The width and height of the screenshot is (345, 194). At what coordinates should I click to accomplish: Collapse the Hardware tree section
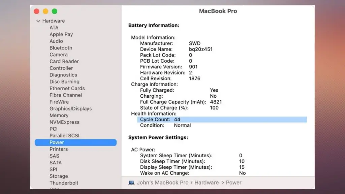(x=38, y=21)
